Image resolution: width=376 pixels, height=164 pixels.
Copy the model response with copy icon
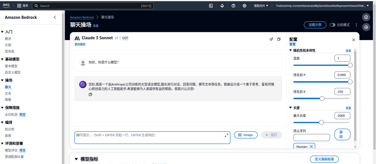[90, 94]
